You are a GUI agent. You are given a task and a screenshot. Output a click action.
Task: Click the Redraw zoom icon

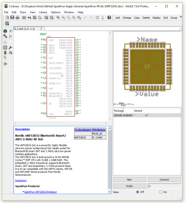(x=74, y=17)
